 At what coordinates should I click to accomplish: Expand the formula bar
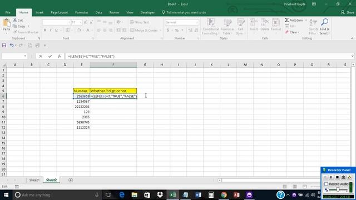352,56
